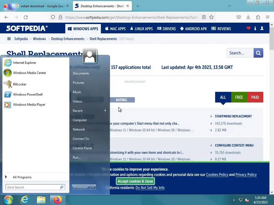Open the Firefox downloads panel
The height and width of the screenshot is (205, 274).
coord(248,17)
